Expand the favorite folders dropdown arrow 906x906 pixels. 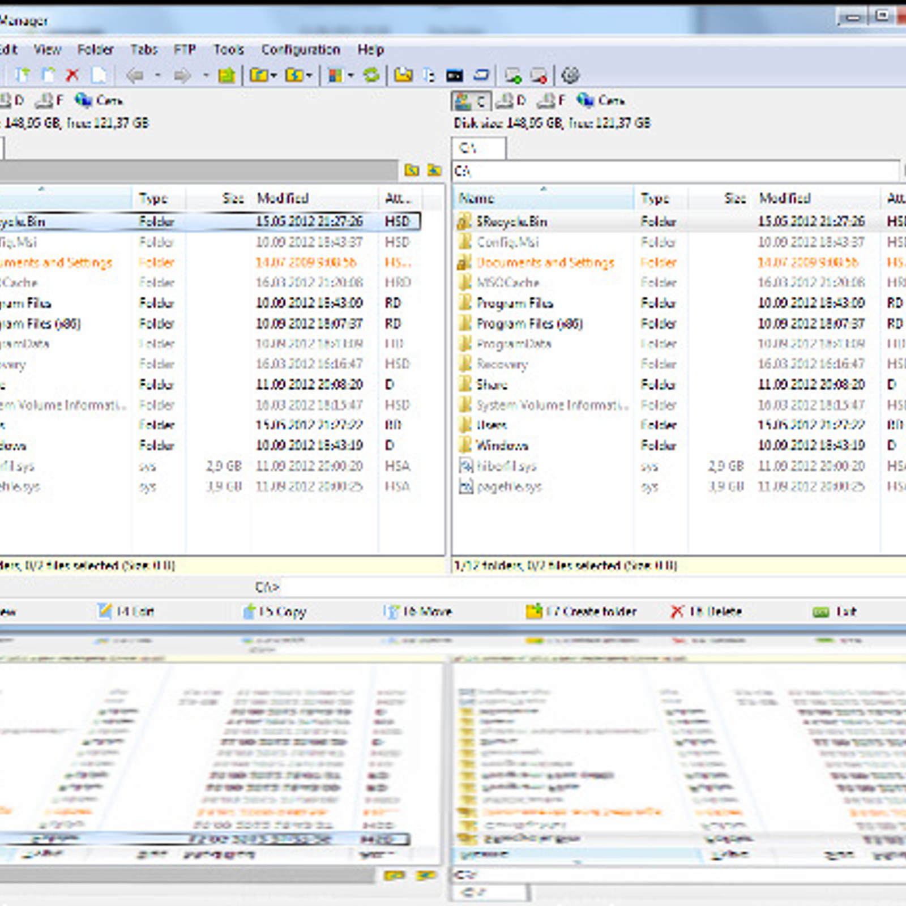(273, 75)
